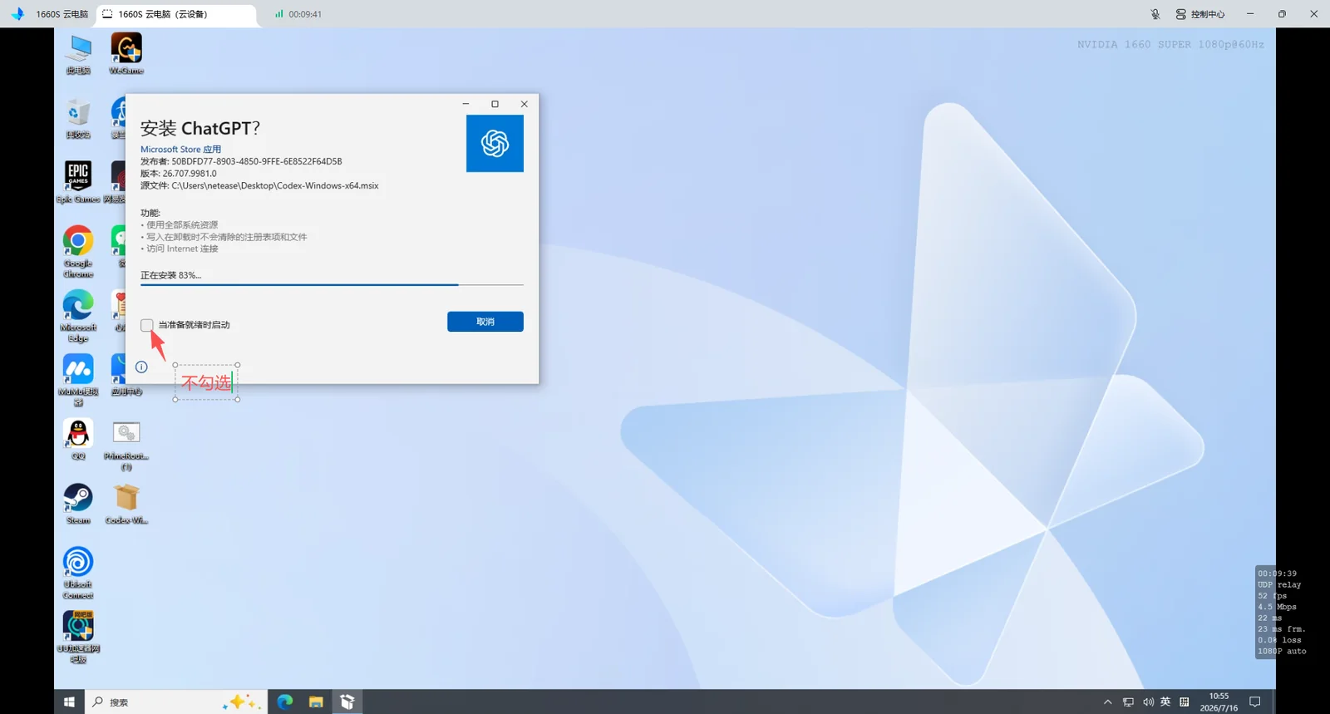Image resolution: width=1330 pixels, height=714 pixels.
Task: Open the 控制中心 control center
Action: point(1200,14)
